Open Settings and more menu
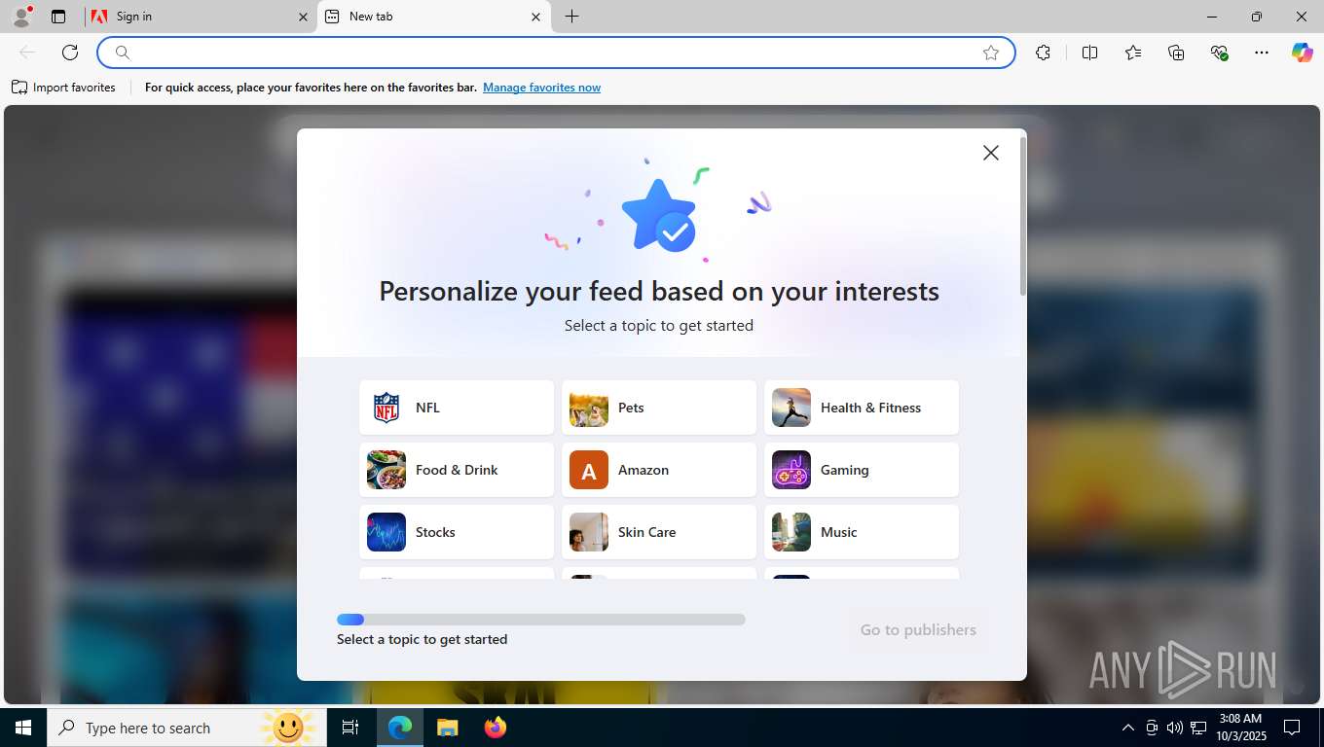This screenshot has height=747, width=1324. tap(1262, 53)
